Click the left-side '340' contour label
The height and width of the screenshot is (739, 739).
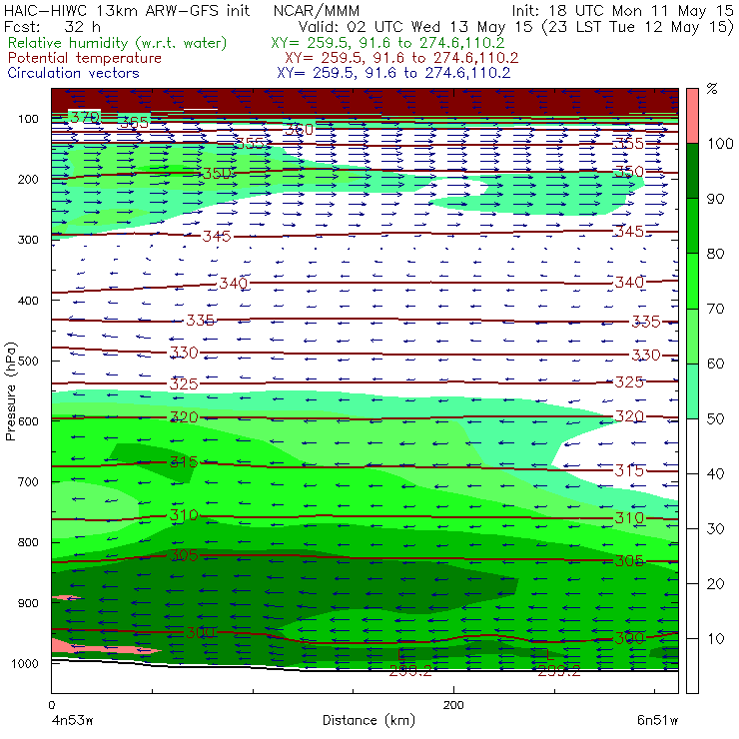click(x=233, y=283)
